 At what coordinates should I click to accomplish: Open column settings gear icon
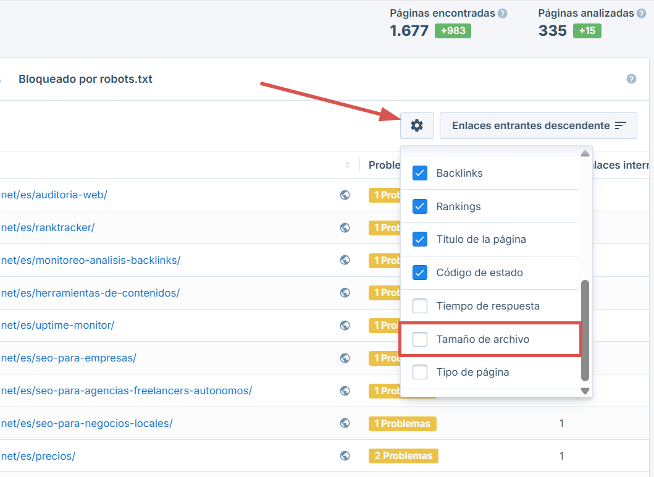click(417, 125)
